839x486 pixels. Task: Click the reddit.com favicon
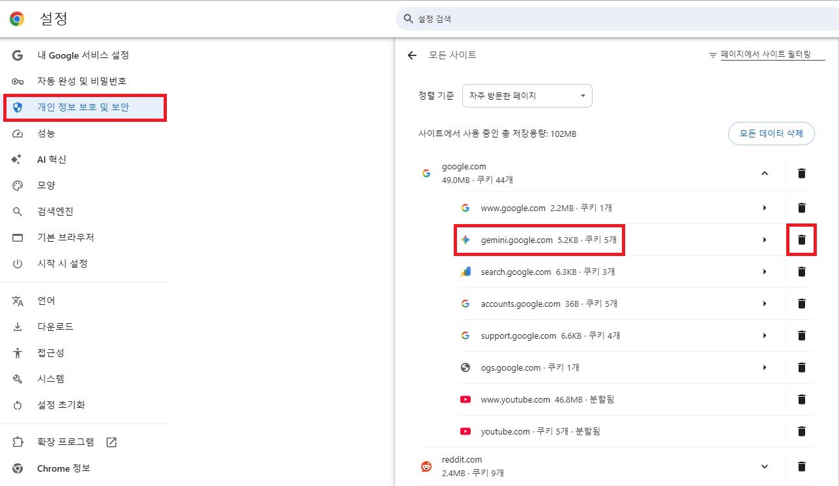[426, 466]
